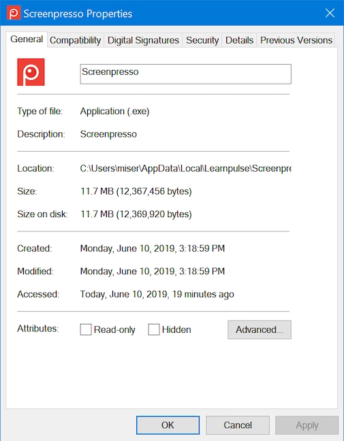Viewport: 344px width, 441px height.
Task: Click into the Screenpresso file name field
Action: pos(185,74)
